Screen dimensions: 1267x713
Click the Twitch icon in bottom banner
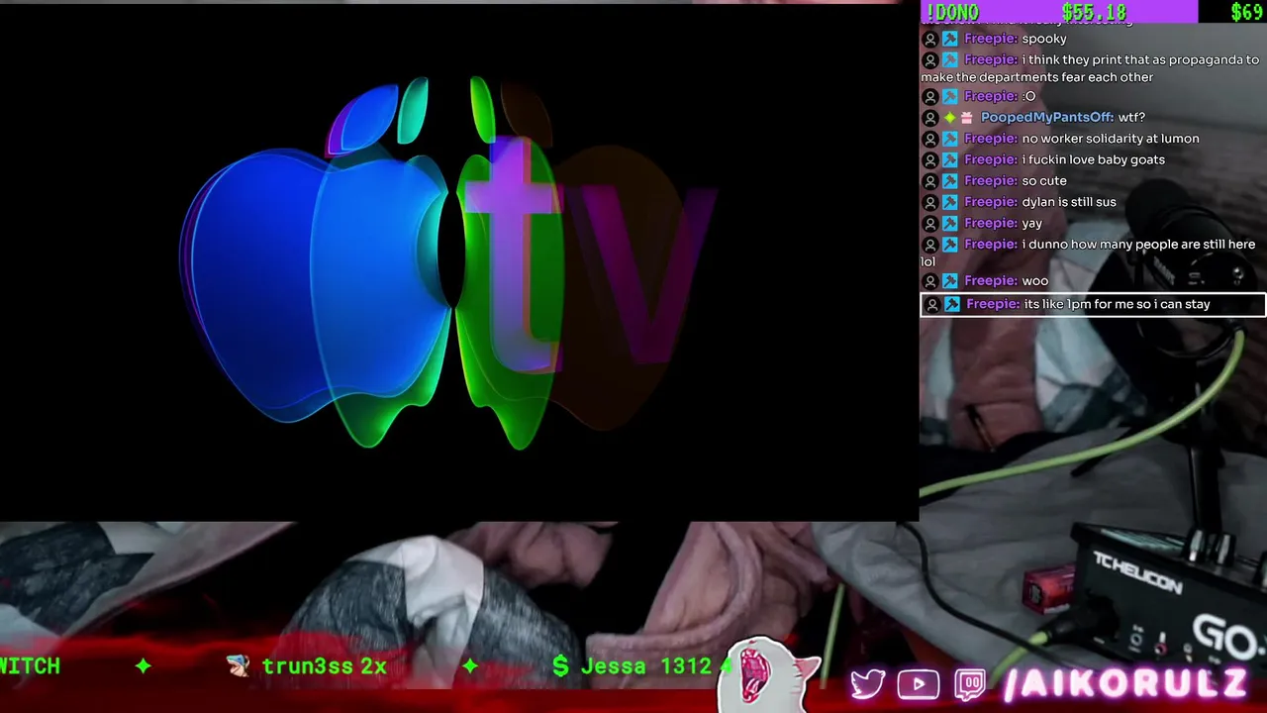tap(970, 684)
